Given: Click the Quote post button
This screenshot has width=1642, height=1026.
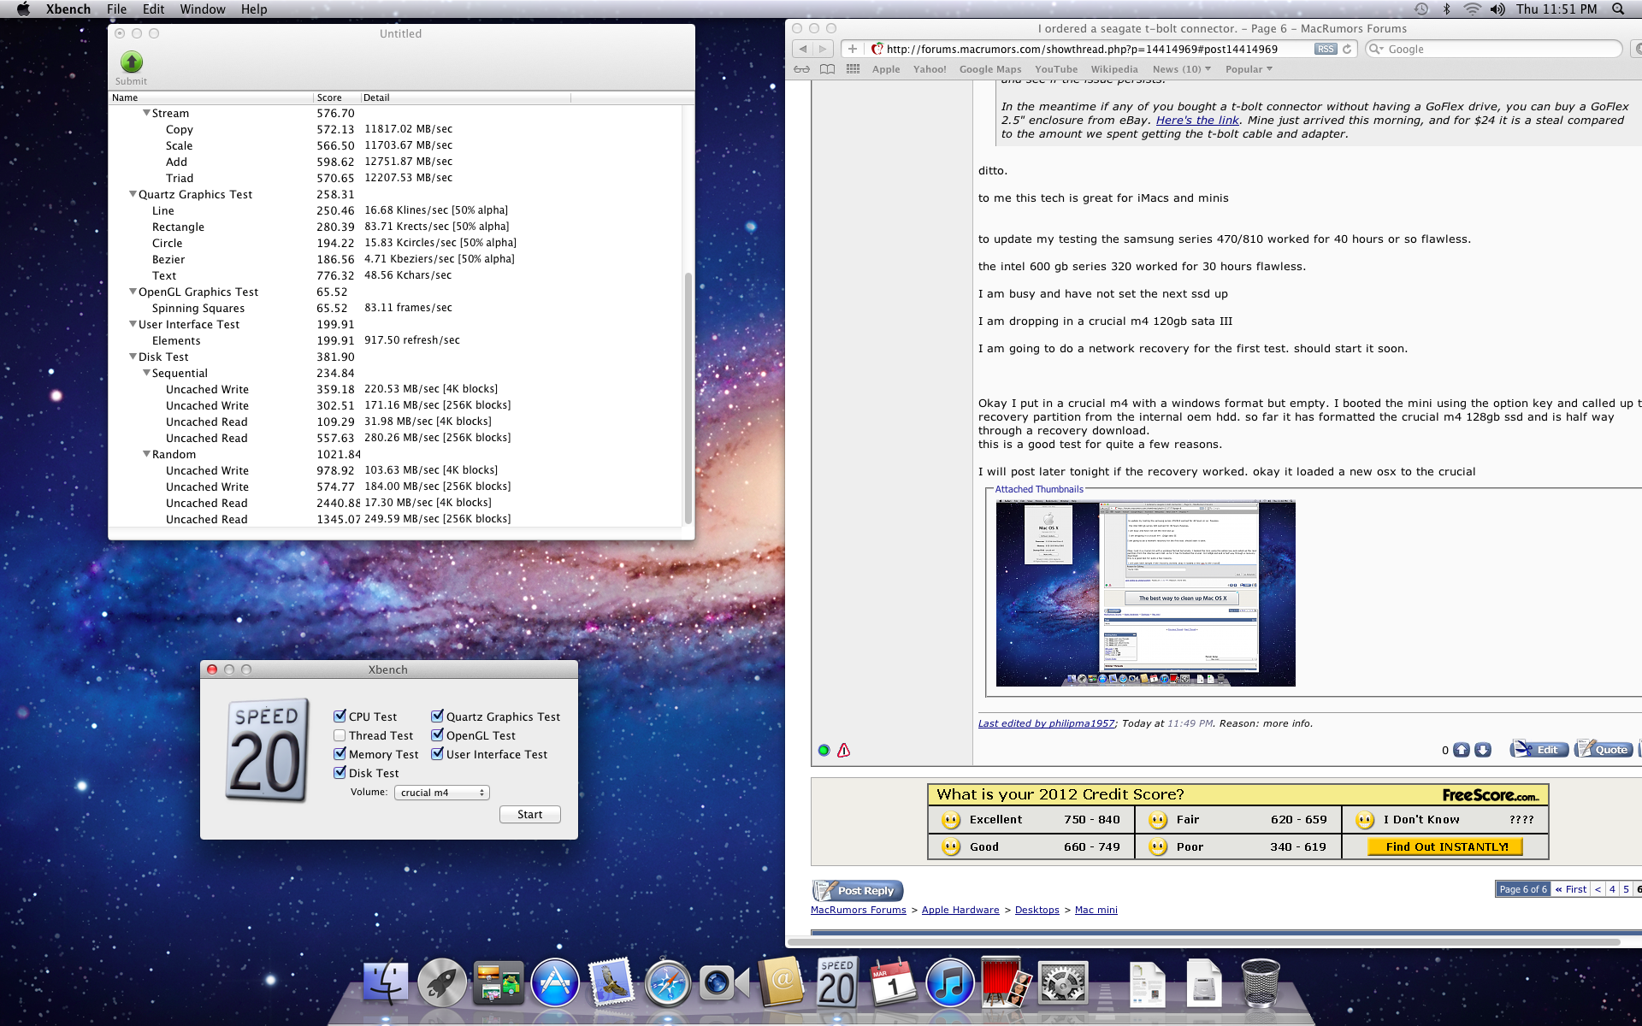Looking at the screenshot, I should pyautogui.click(x=1604, y=749).
